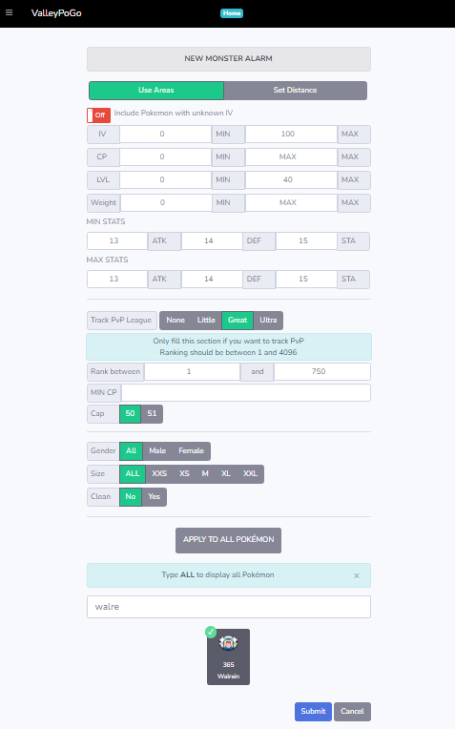This screenshot has height=729, width=455.
Task: Toggle Include Pokemon with unknown IV
Action: coord(98,115)
